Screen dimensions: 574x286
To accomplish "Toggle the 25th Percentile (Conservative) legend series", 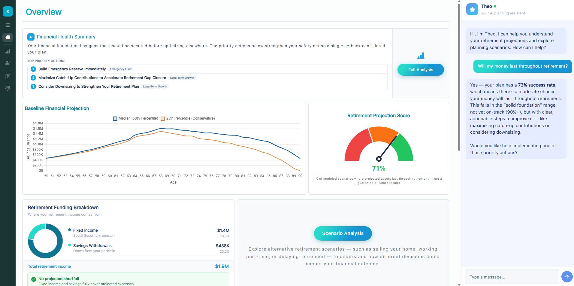I will tap(188, 118).
